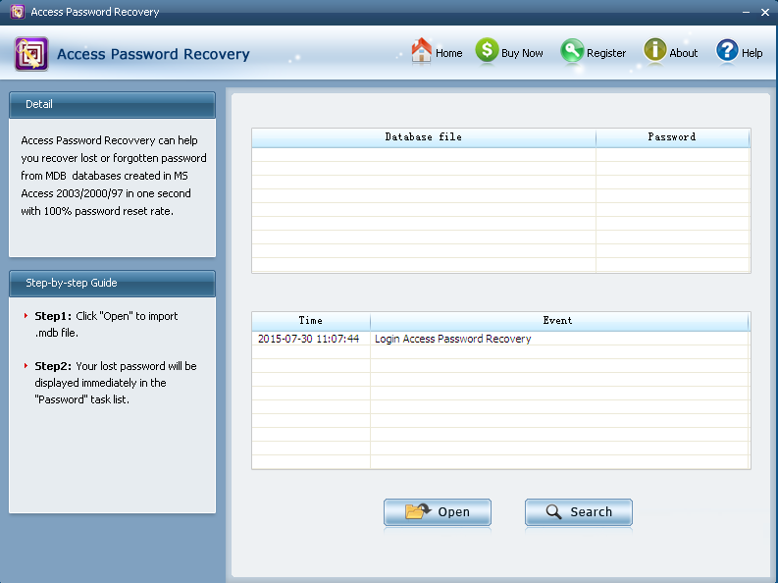
Task: Click the Access Password Recovery logo icon
Action: click(31, 54)
